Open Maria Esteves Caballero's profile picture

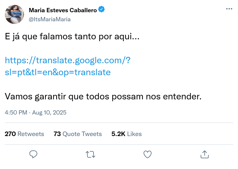(15, 14)
